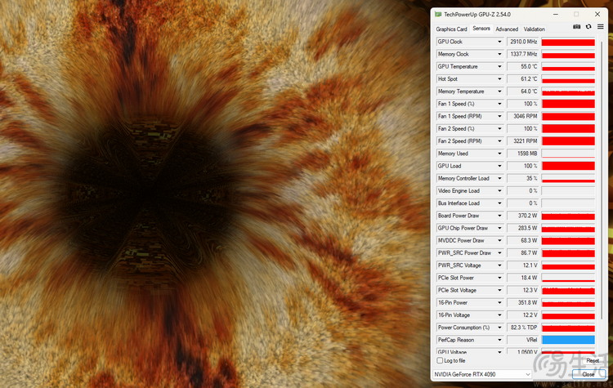Switch to the Graphics Card tab
613x388 pixels.
451,29
